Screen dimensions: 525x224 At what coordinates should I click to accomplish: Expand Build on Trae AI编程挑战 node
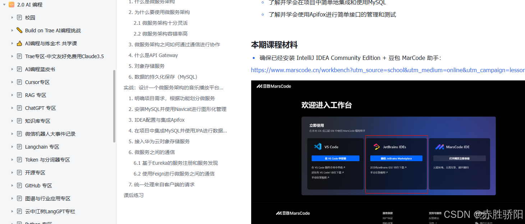coord(12,31)
